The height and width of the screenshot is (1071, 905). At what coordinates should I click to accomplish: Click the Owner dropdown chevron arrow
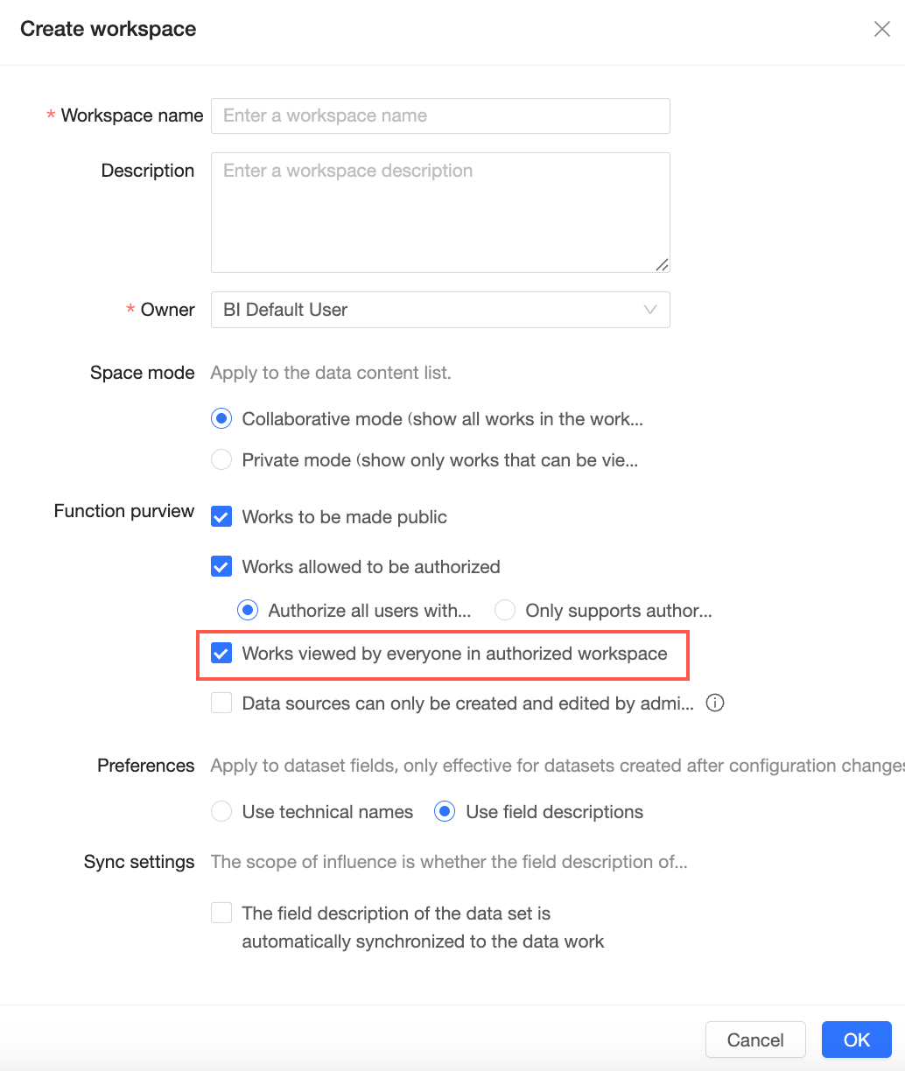[650, 310]
